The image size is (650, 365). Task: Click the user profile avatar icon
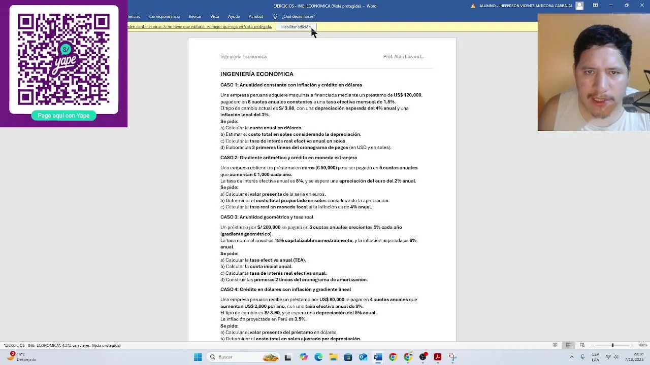coord(579,6)
